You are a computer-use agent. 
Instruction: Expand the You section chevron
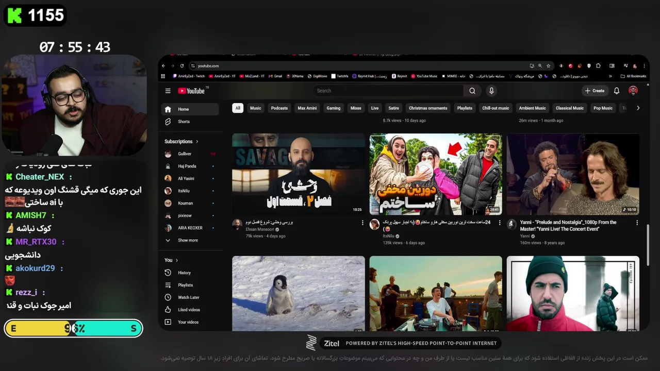pyautogui.click(x=177, y=260)
